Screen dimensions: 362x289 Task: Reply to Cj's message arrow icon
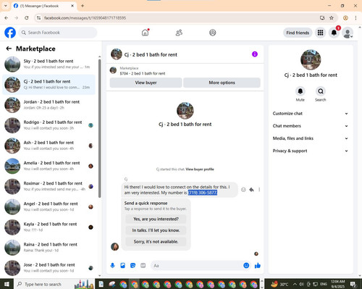click(x=251, y=190)
